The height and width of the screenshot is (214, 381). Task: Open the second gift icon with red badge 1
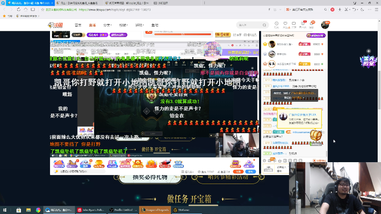(72, 164)
